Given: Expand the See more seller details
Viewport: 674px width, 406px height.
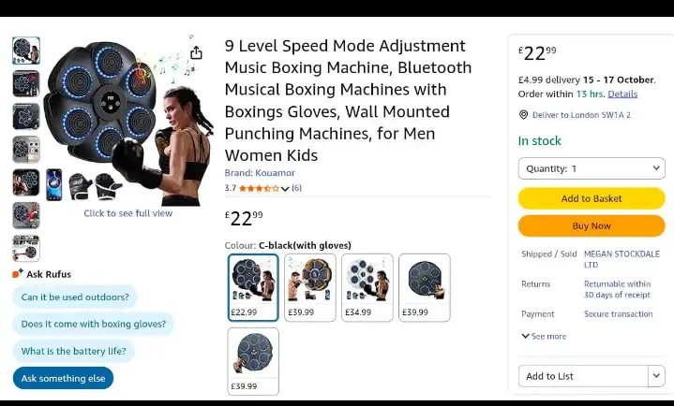Looking at the screenshot, I should point(544,336).
